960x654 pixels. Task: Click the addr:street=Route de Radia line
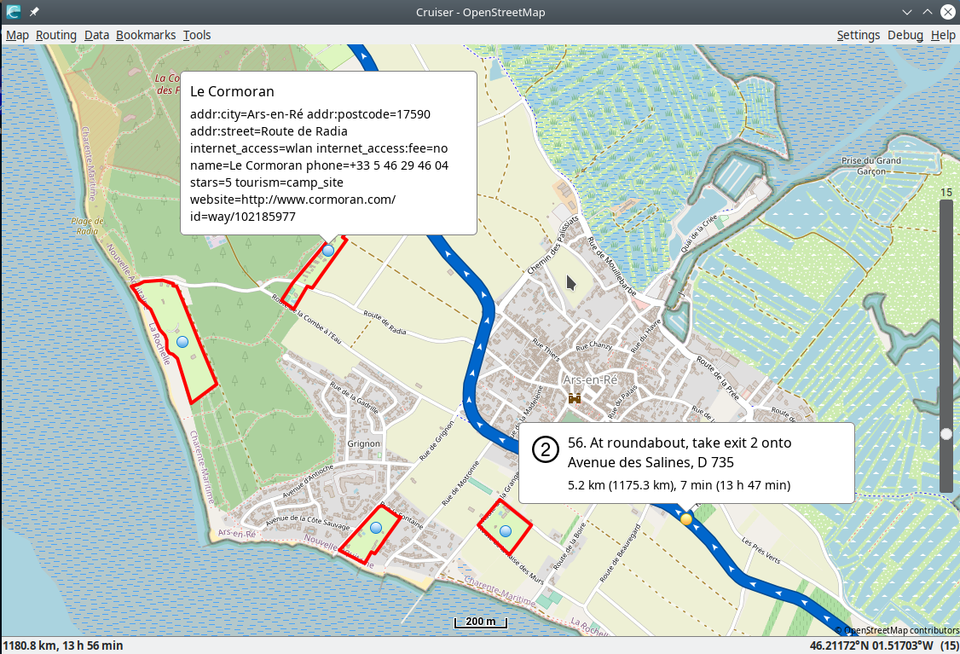[x=269, y=131]
